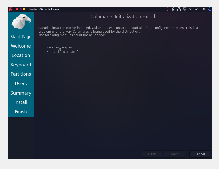Select Blank Page step in sidebar

point(21,37)
